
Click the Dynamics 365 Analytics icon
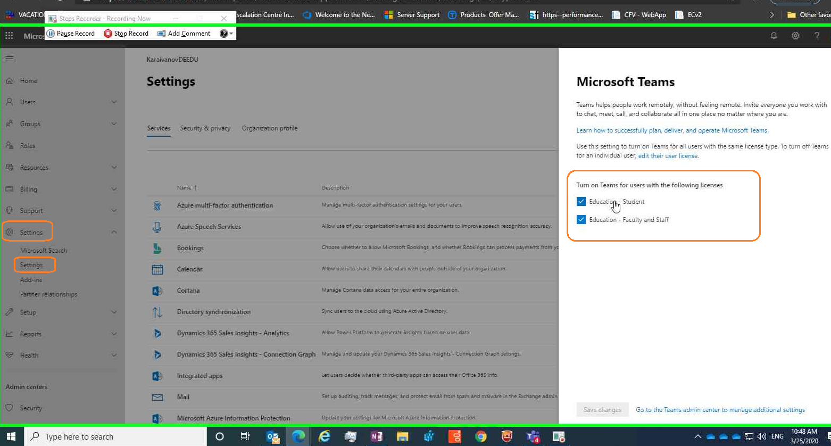[x=157, y=333]
